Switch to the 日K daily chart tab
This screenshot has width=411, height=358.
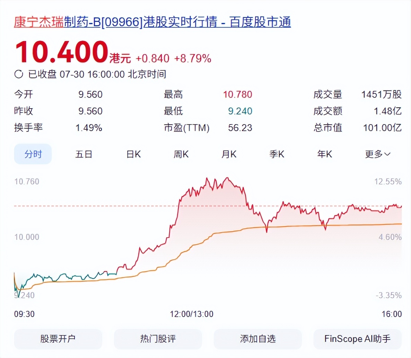click(133, 154)
